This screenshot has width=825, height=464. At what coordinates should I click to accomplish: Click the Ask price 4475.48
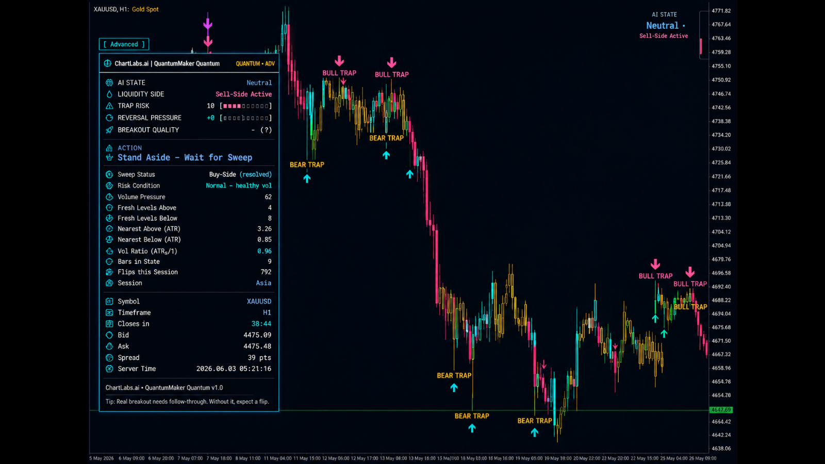[x=257, y=346]
